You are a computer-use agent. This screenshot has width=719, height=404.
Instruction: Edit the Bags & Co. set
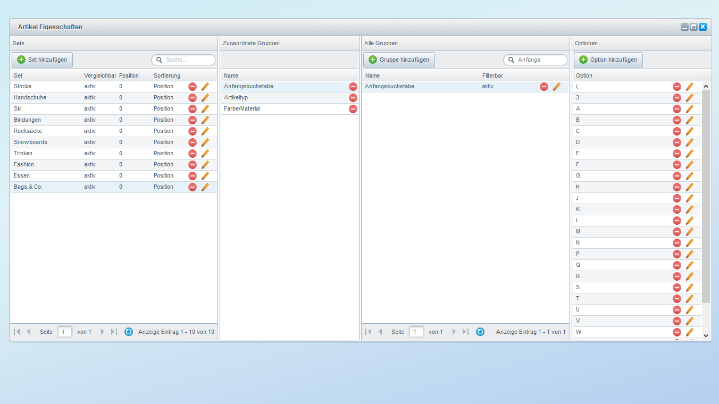click(205, 187)
